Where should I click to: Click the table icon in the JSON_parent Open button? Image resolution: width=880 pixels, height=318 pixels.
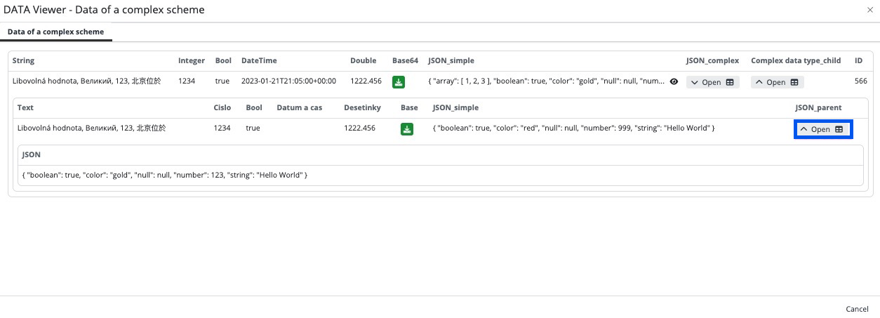839,130
